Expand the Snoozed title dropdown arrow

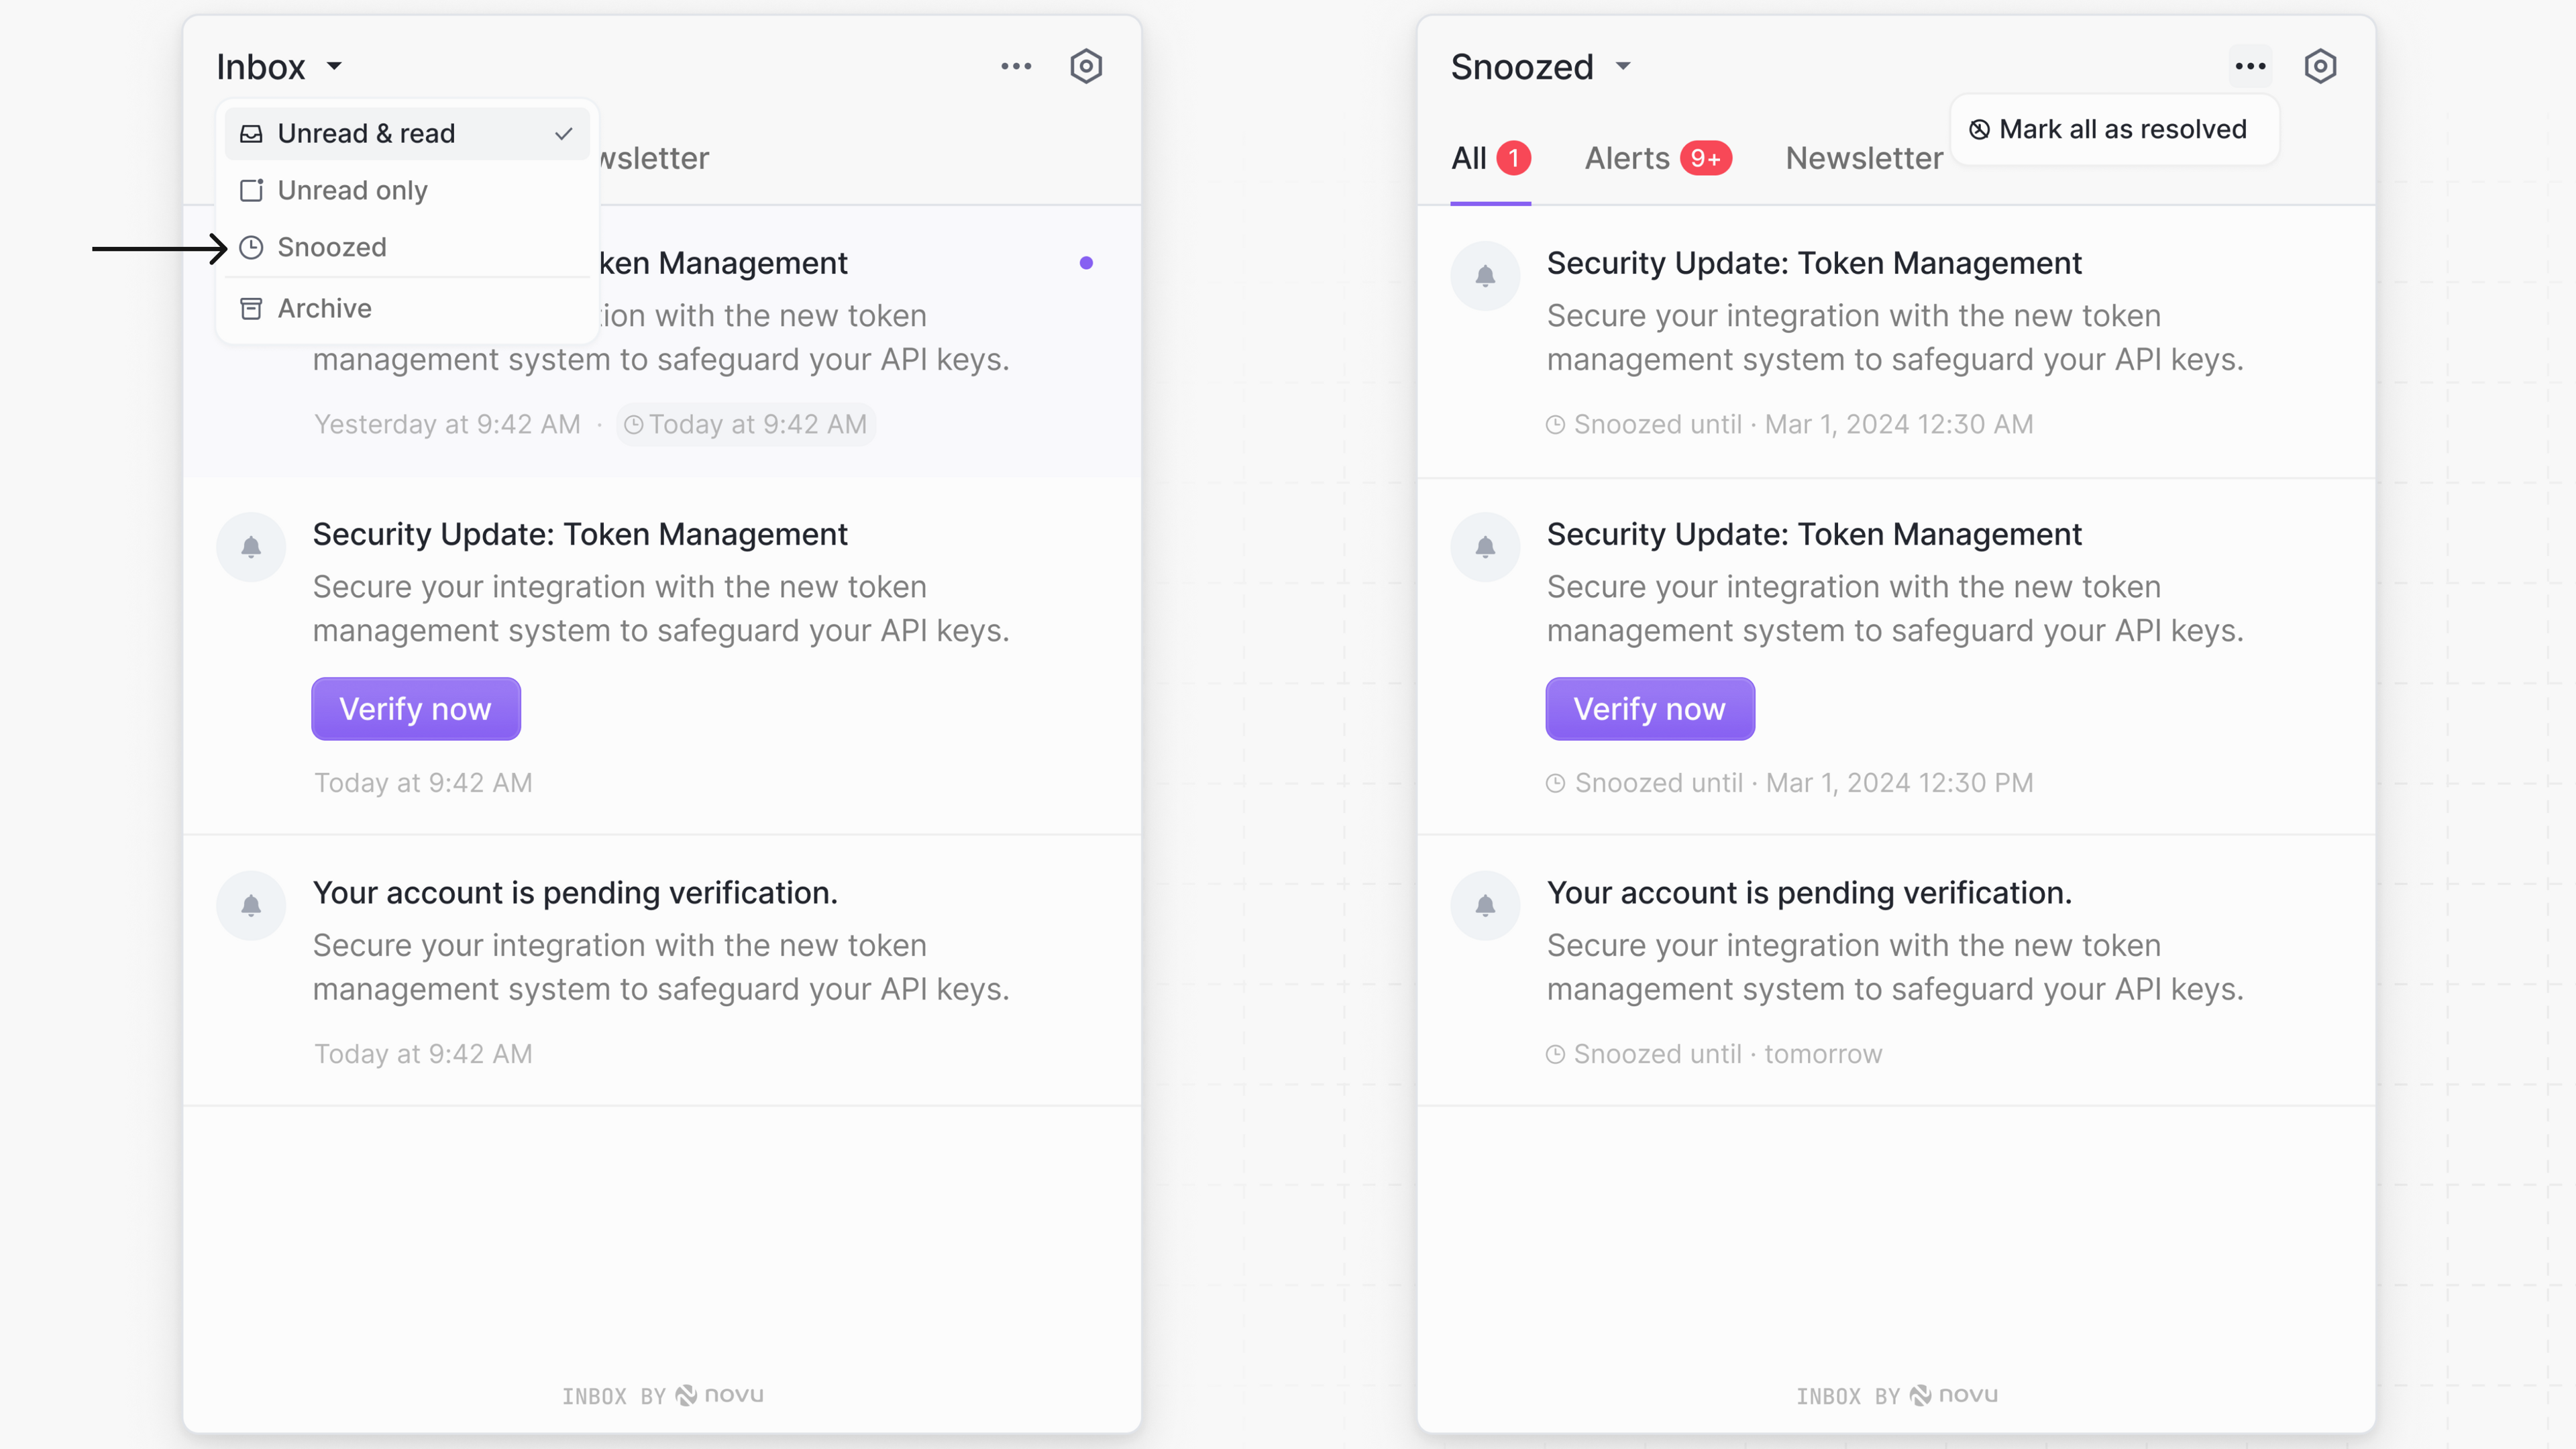pos(1623,66)
